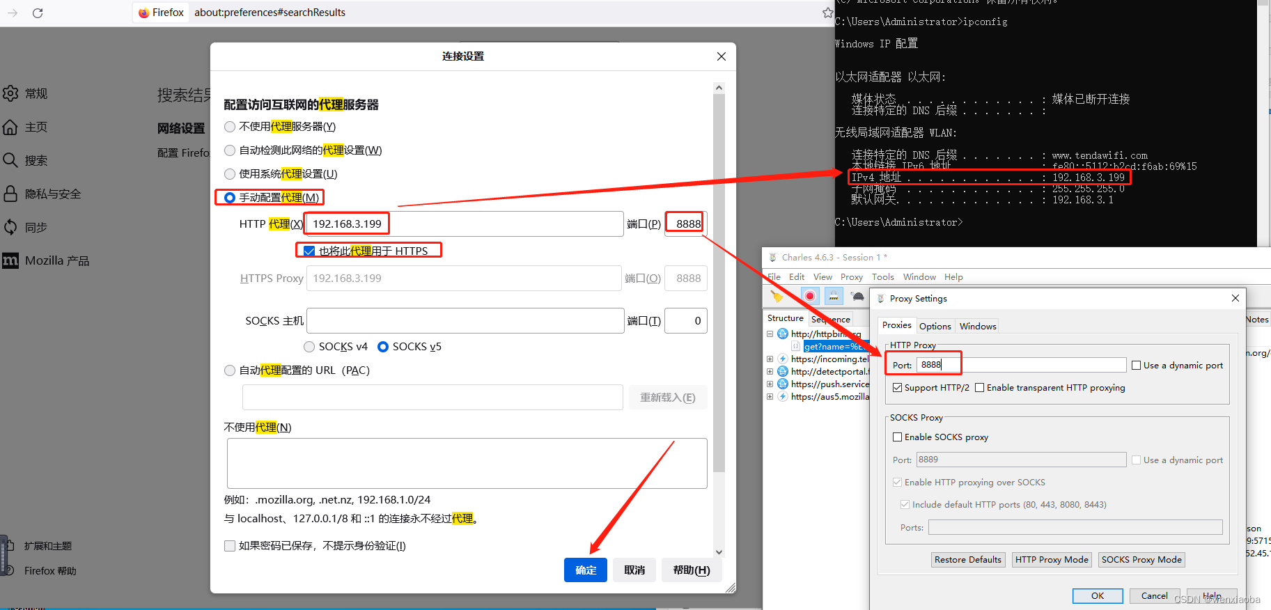Toggle Support HTTP/2 checkbox in Charles
1271x610 pixels.
click(898, 388)
